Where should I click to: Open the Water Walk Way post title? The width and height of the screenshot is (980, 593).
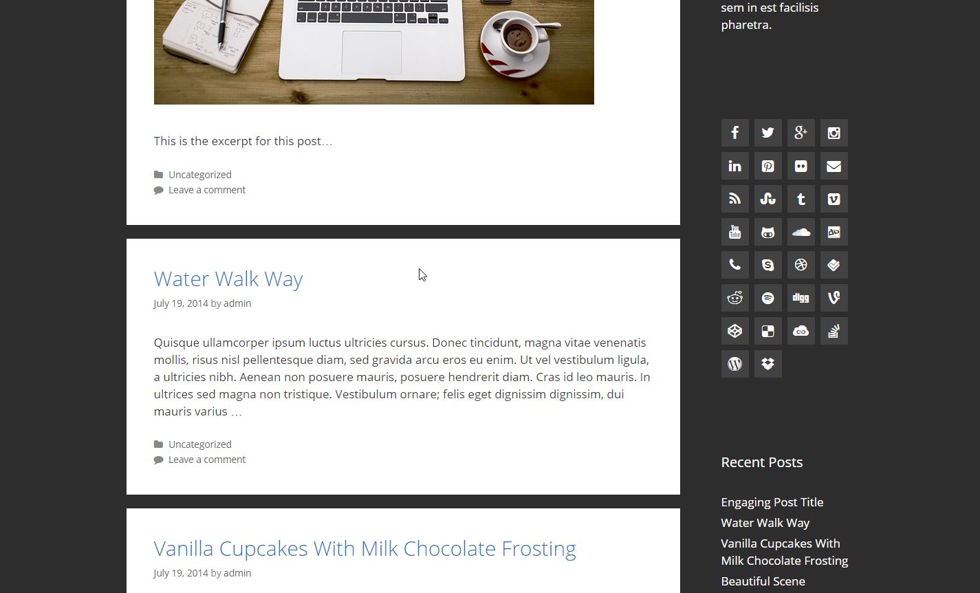click(x=228, y=279)
